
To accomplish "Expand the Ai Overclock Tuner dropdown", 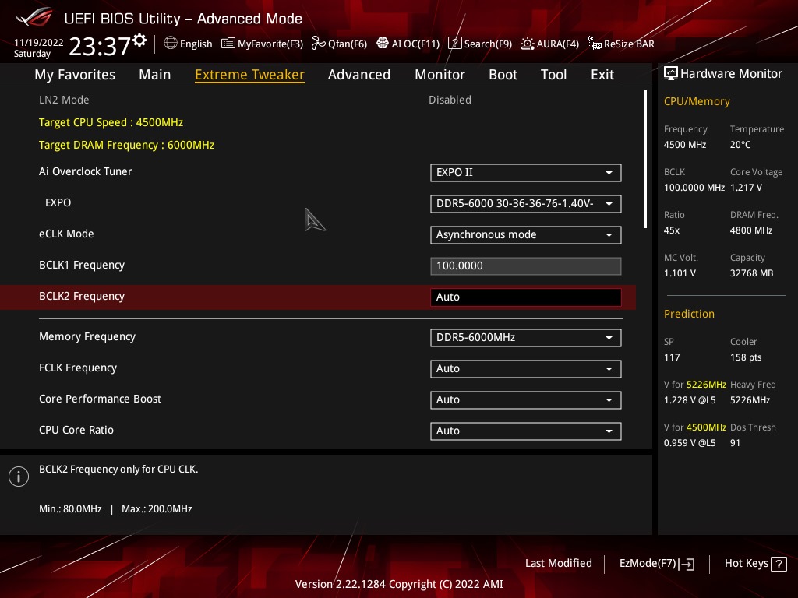I will pyautogui.click(x=526, y=172).
